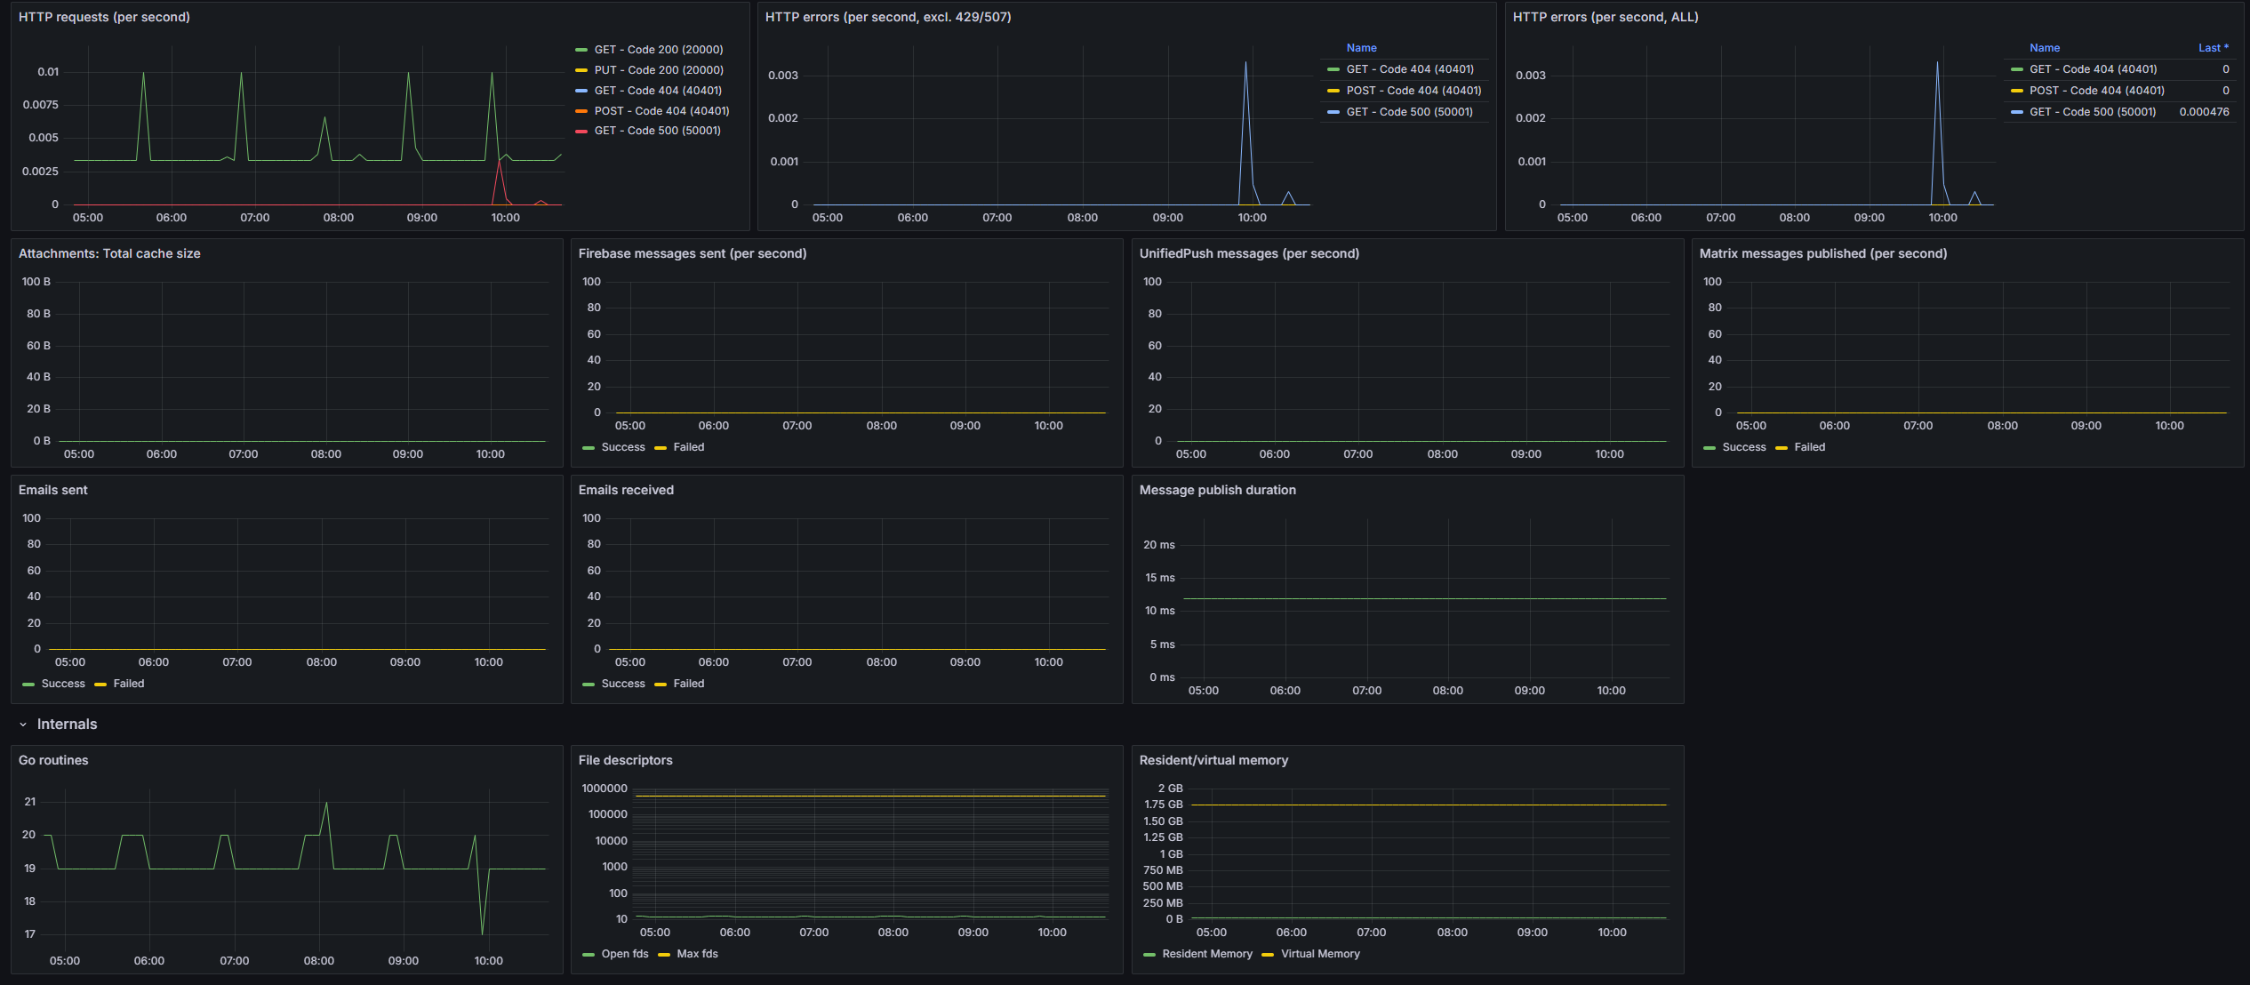Collapse the Internals row chevron
2250x985 pixels.
(x=23, y=725)
